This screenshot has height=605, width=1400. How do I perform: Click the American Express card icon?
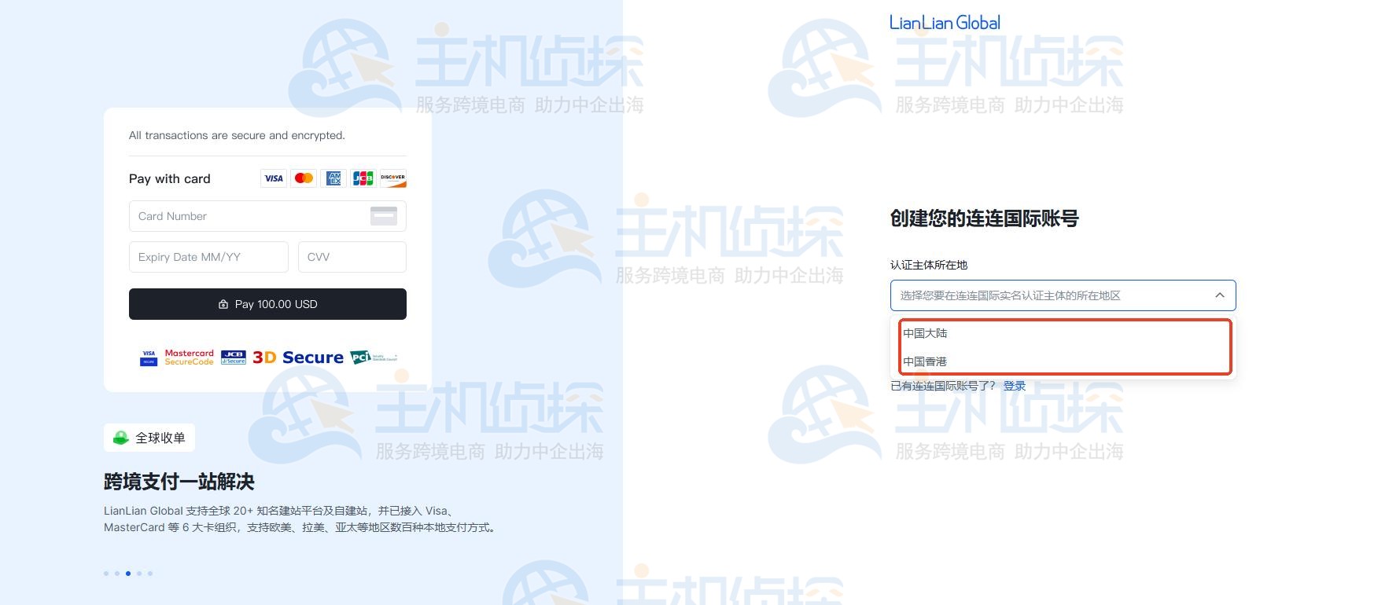point(333,178)
